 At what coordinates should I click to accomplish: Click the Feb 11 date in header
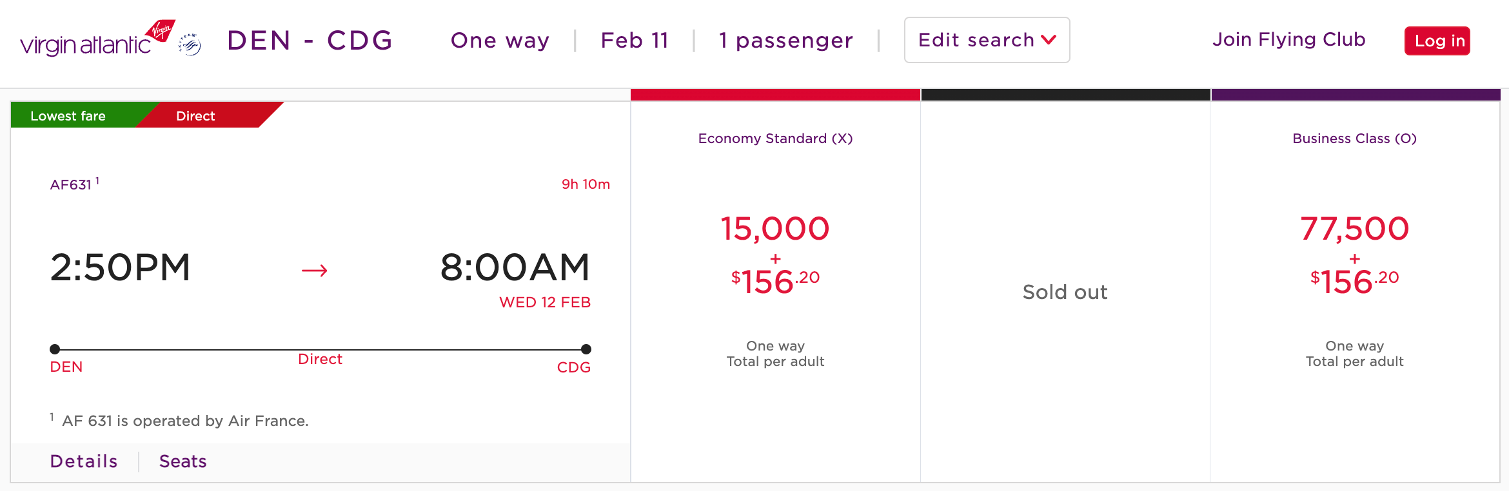click(x=635, y=41)
